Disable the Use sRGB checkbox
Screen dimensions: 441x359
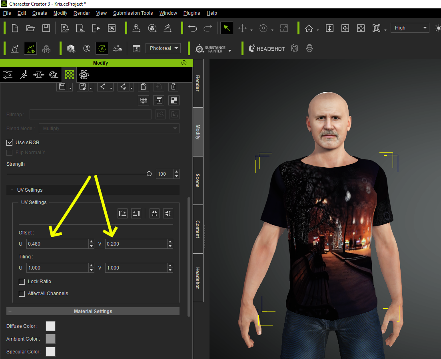(x=10, y=143)
